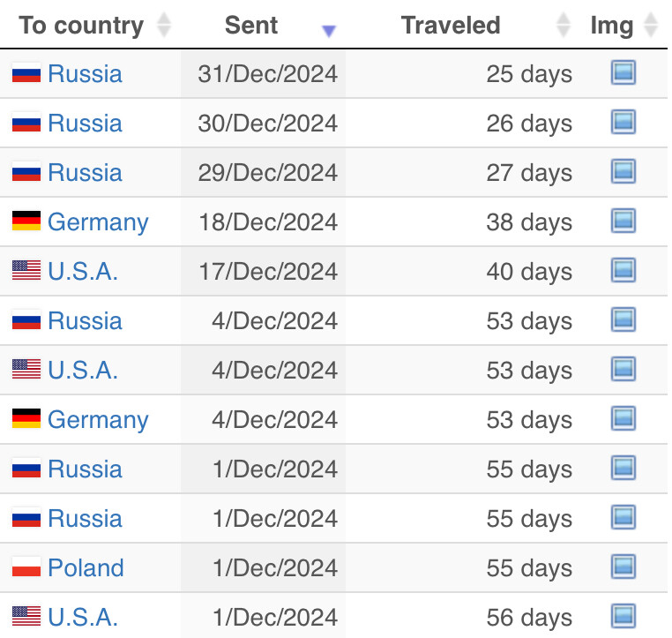Screen dimensions: 672x638
Task: Open image icon for 4/Dec/2024 Germany row
Action: tap(623, 419)
